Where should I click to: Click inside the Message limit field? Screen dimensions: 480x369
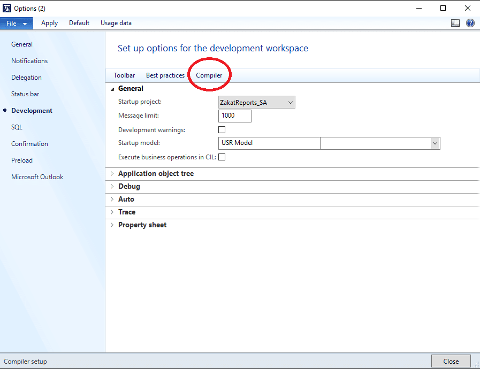click(x=234, y=116)
